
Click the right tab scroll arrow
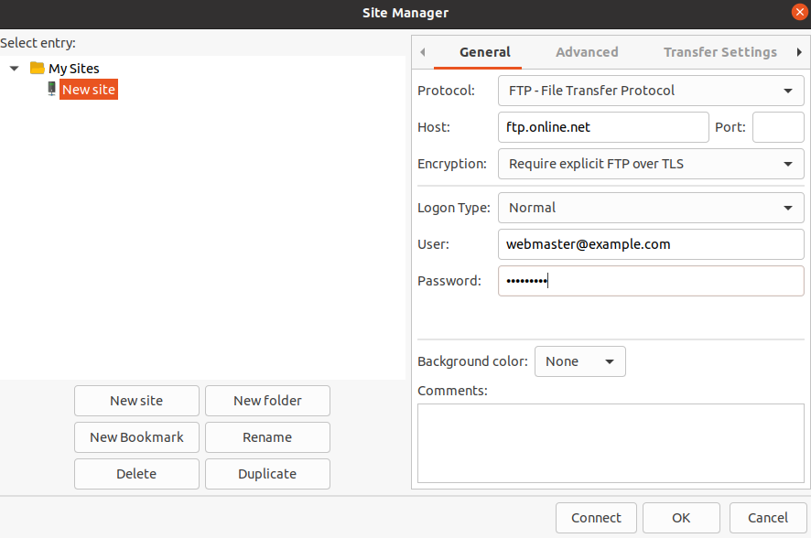(x=799, y=52)
